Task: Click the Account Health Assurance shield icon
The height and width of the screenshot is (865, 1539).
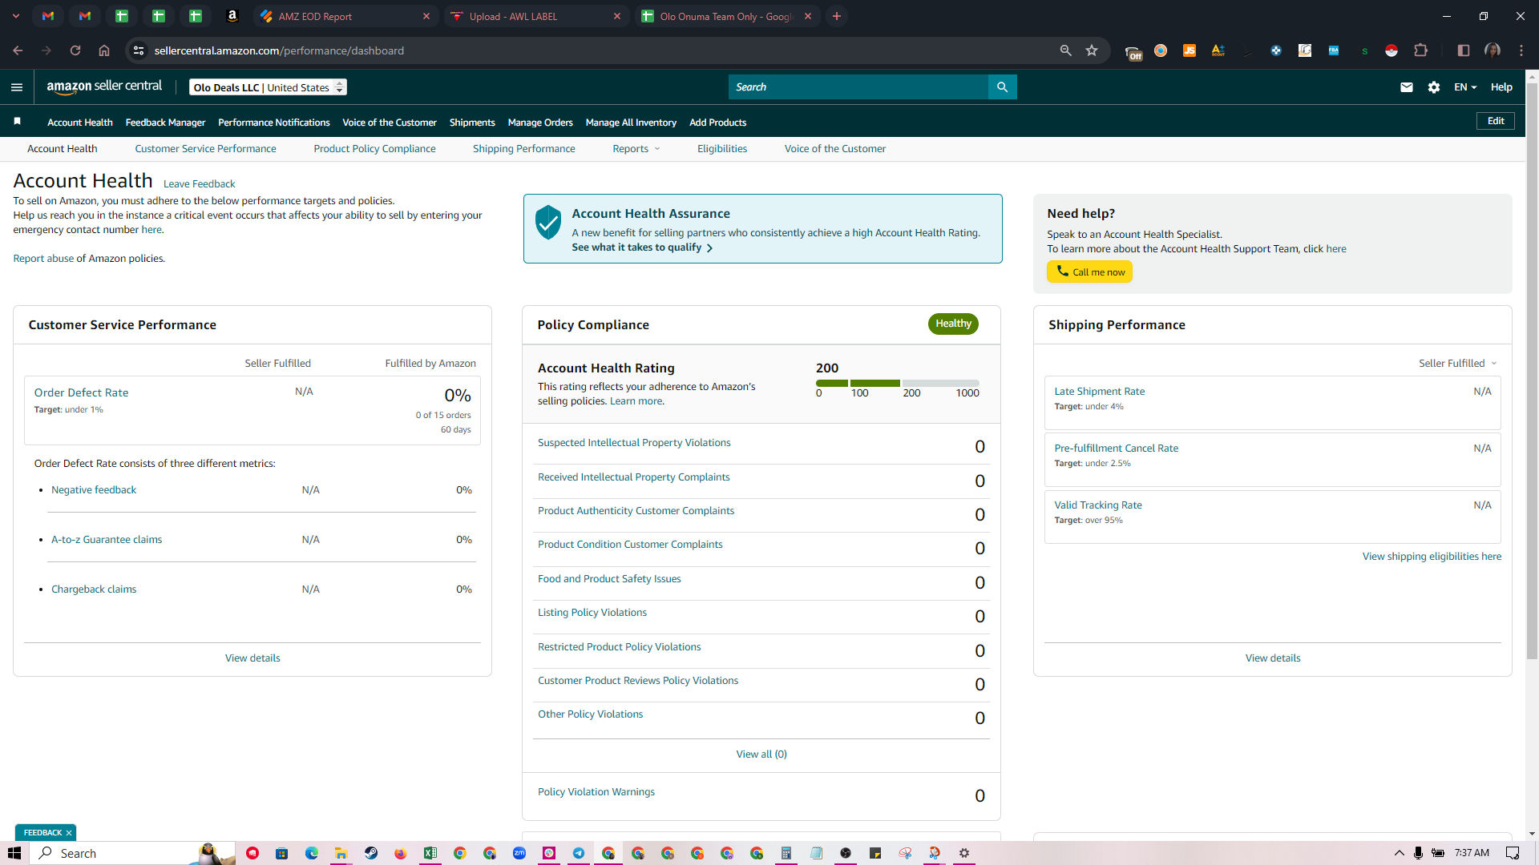Action: 548,222
